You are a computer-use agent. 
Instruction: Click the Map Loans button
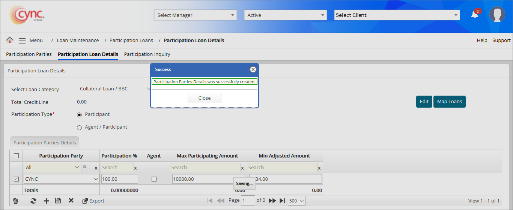tap(449, 102)
